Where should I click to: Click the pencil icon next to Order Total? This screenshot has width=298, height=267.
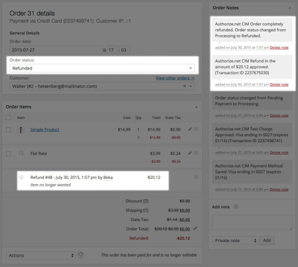pyautogui.click(x=196, y=228)
